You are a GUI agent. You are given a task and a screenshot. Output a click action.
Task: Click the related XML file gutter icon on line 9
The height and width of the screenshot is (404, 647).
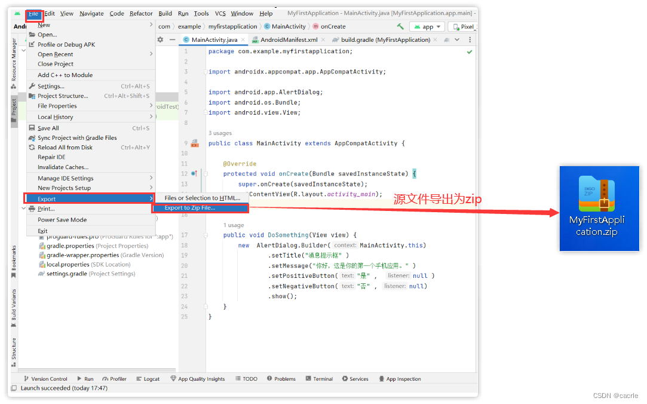[194, 143]
